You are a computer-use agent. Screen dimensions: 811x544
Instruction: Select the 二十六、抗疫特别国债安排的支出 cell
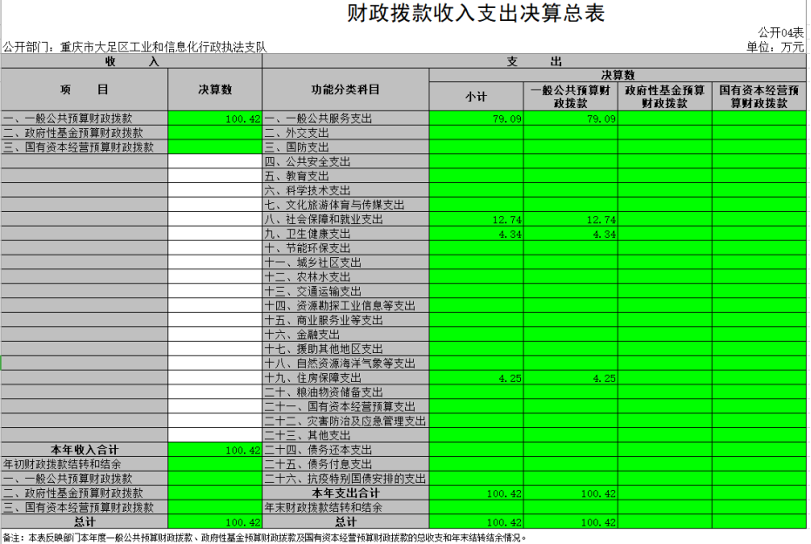(x=346, y=479)
